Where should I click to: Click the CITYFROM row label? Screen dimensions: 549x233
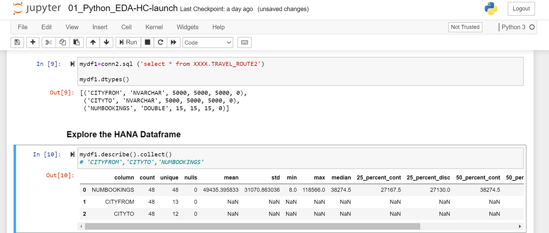coord(119,202)
